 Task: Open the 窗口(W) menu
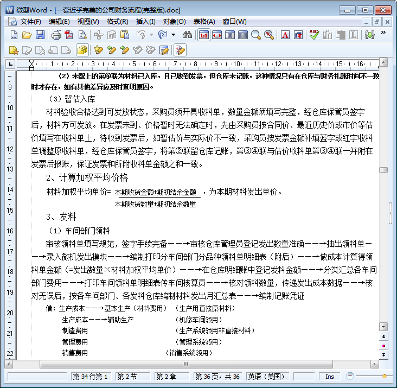234,22
